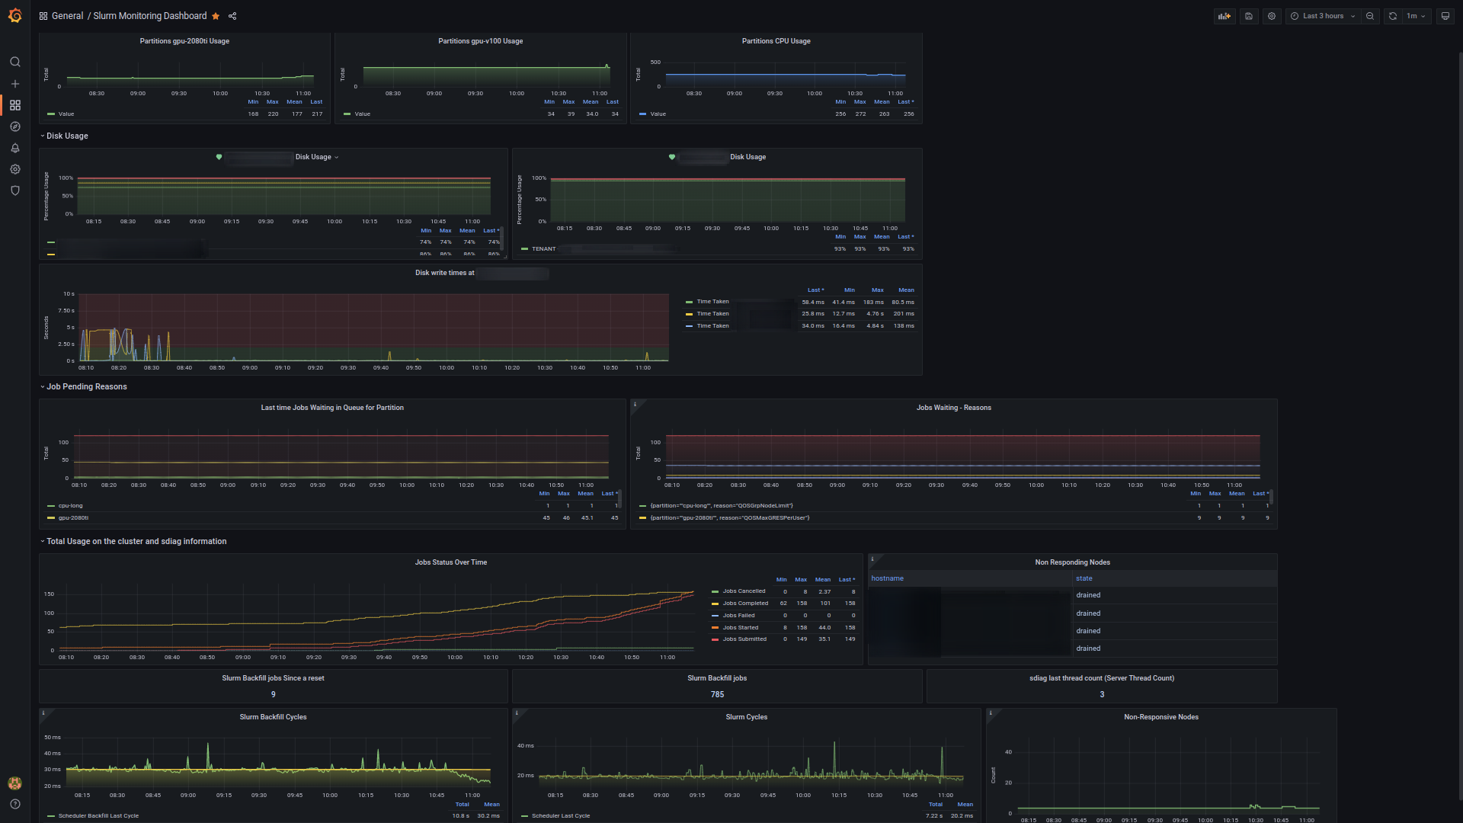Click the green heart alert icon on right Disk Usage panel
The image size is (1463, 823).
click(672, 157)
